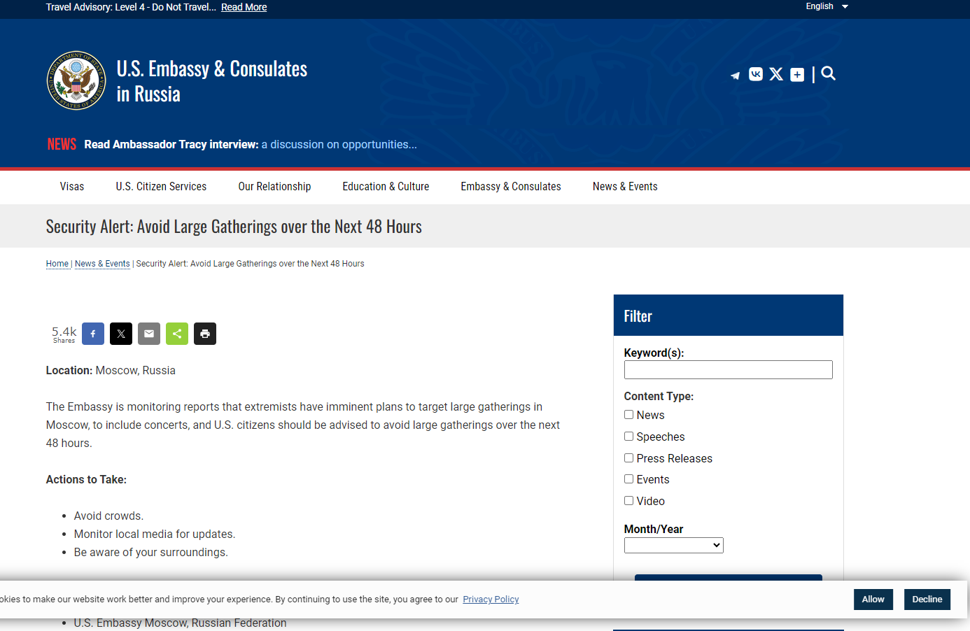Open the Travel Advisory Read More link

coord(244,7)
